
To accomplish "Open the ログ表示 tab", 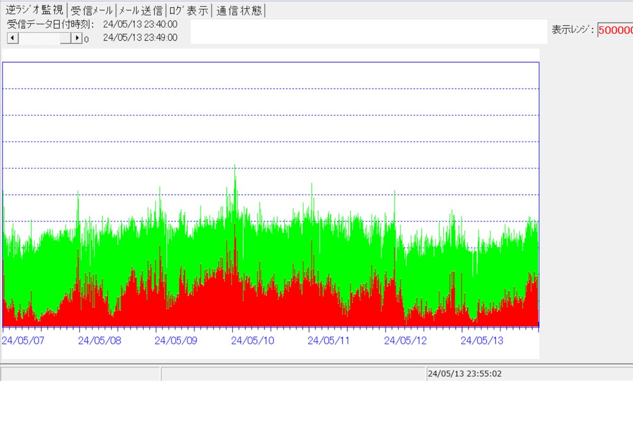I will (x=188, y=10).
